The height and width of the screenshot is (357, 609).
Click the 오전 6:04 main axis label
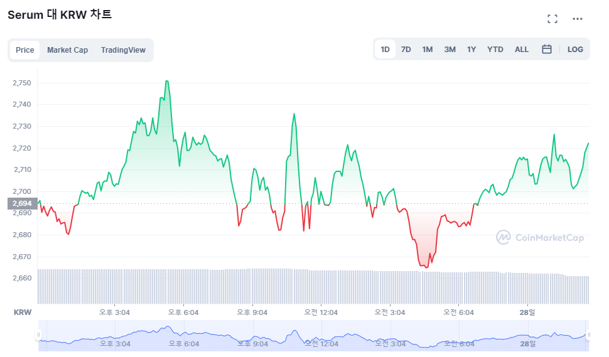point(459,312)
